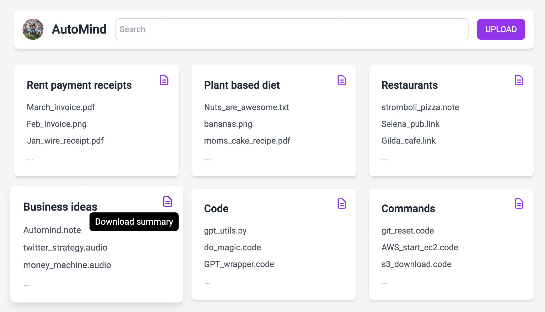Screen dimensions: 545x312
Task: Open do_magic.code file
Action: tap(233, 247)
